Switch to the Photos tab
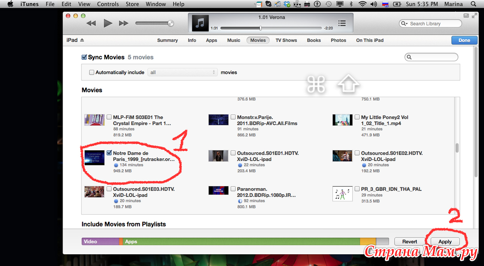Viewport: 484px width, 266px height. [x=338, y=40]
